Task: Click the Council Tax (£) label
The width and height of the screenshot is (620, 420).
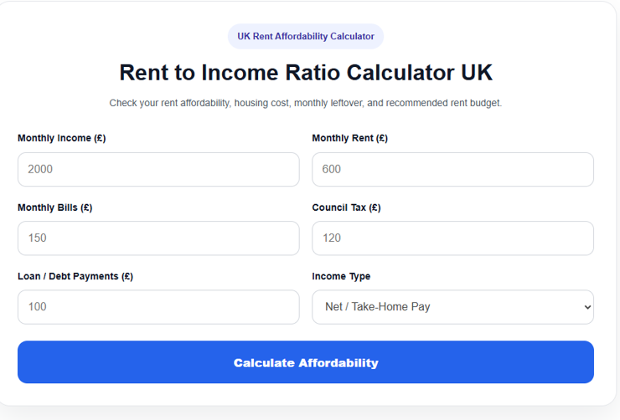Action: (x=346, y=207)
